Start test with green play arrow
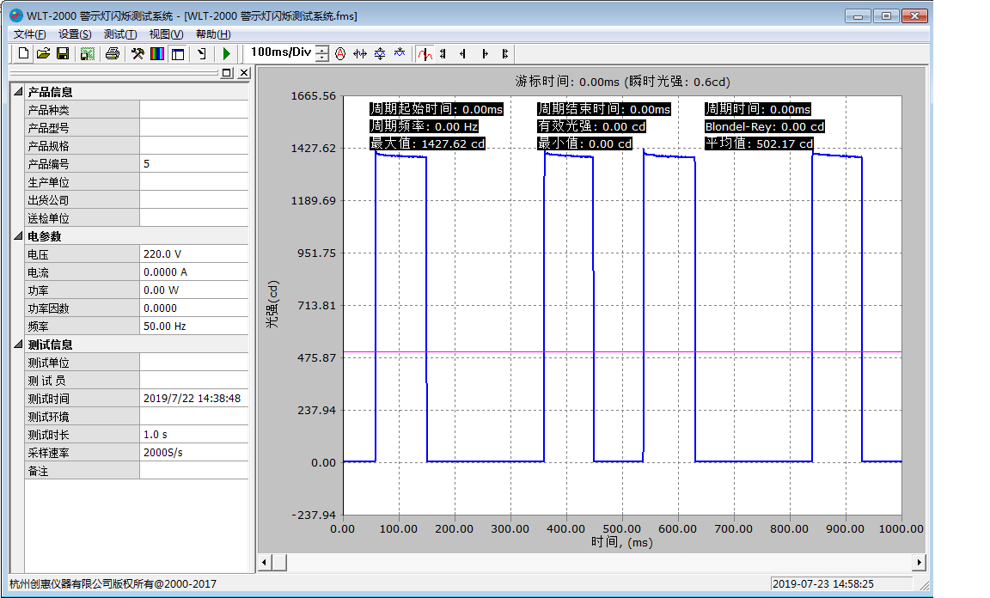Screen dimensions: 990x598 [x=227, y=53]
